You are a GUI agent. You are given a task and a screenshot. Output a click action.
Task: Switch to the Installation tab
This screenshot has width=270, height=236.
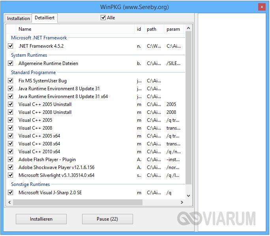[x=18, y=18]
